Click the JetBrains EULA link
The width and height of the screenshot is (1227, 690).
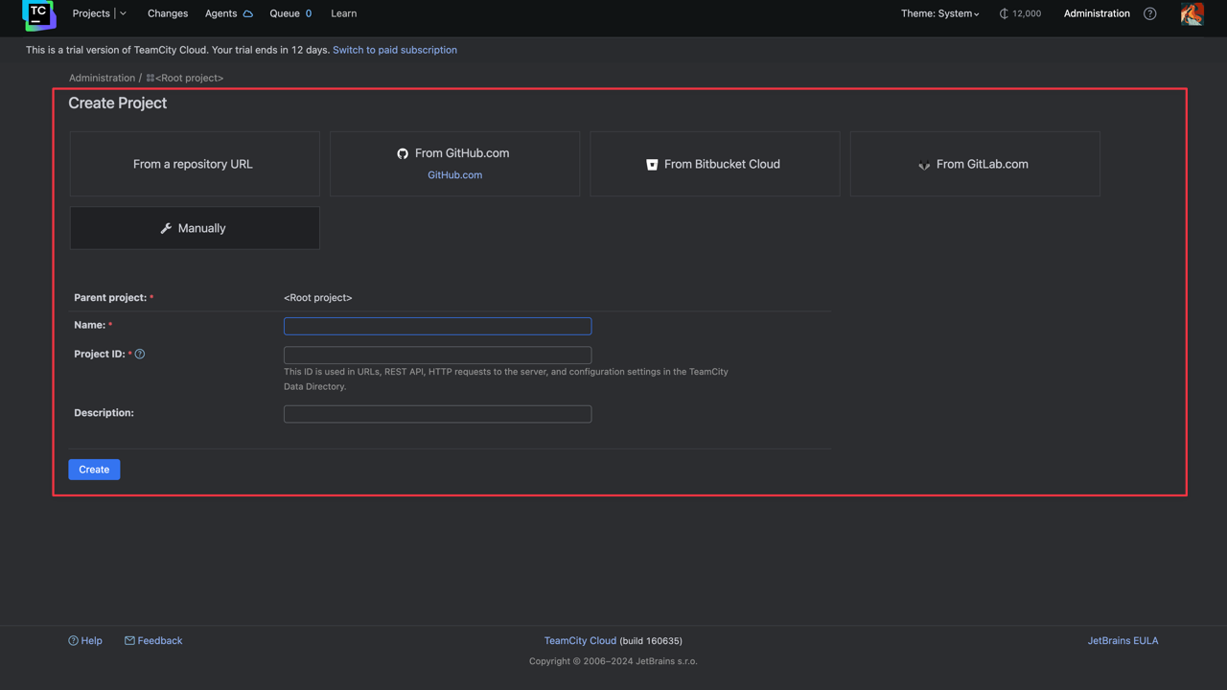tap(1123, 640)
